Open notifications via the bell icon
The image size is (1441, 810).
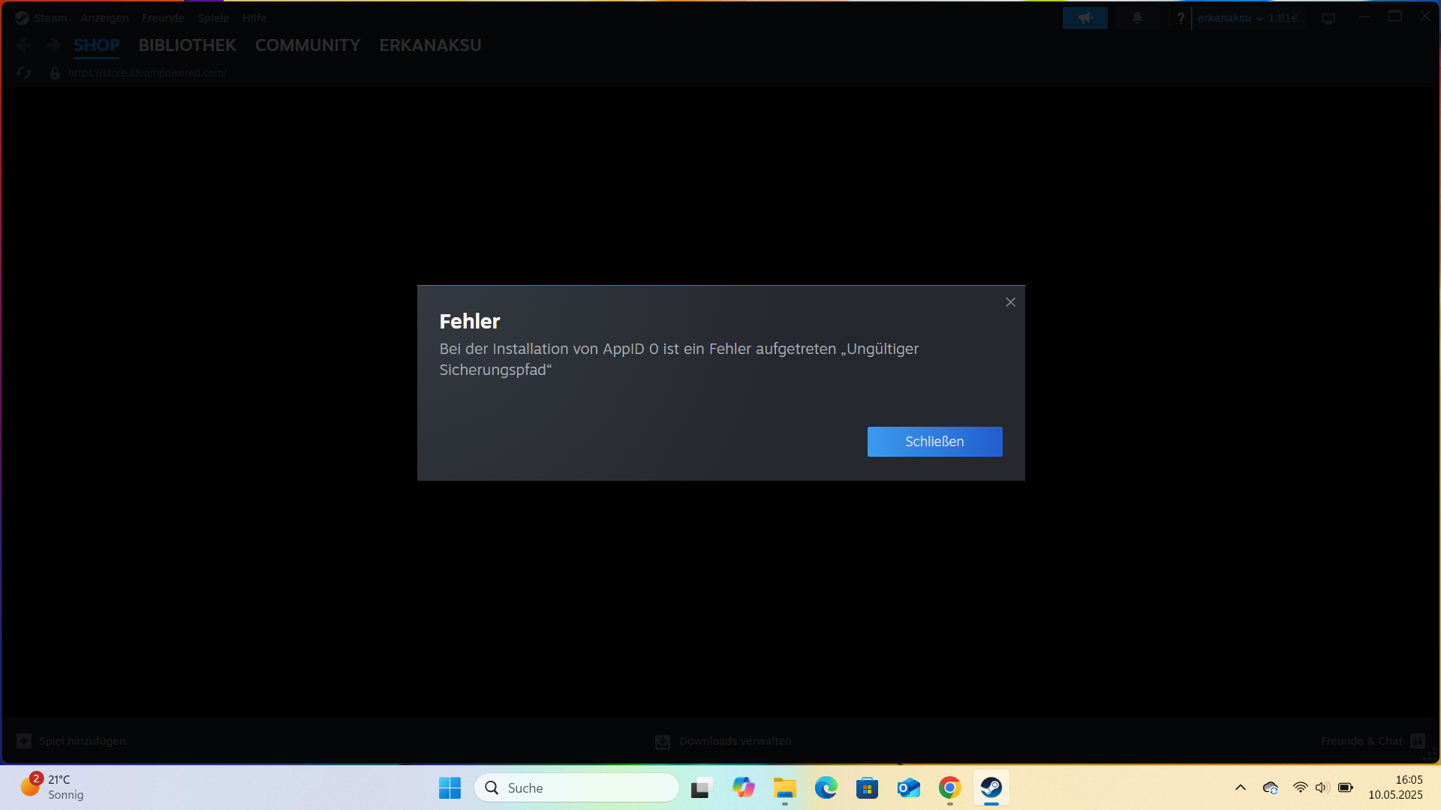(1137, 17)
